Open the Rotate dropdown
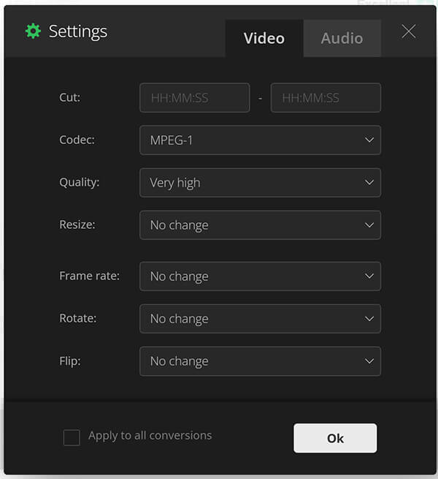 point(260,318)
